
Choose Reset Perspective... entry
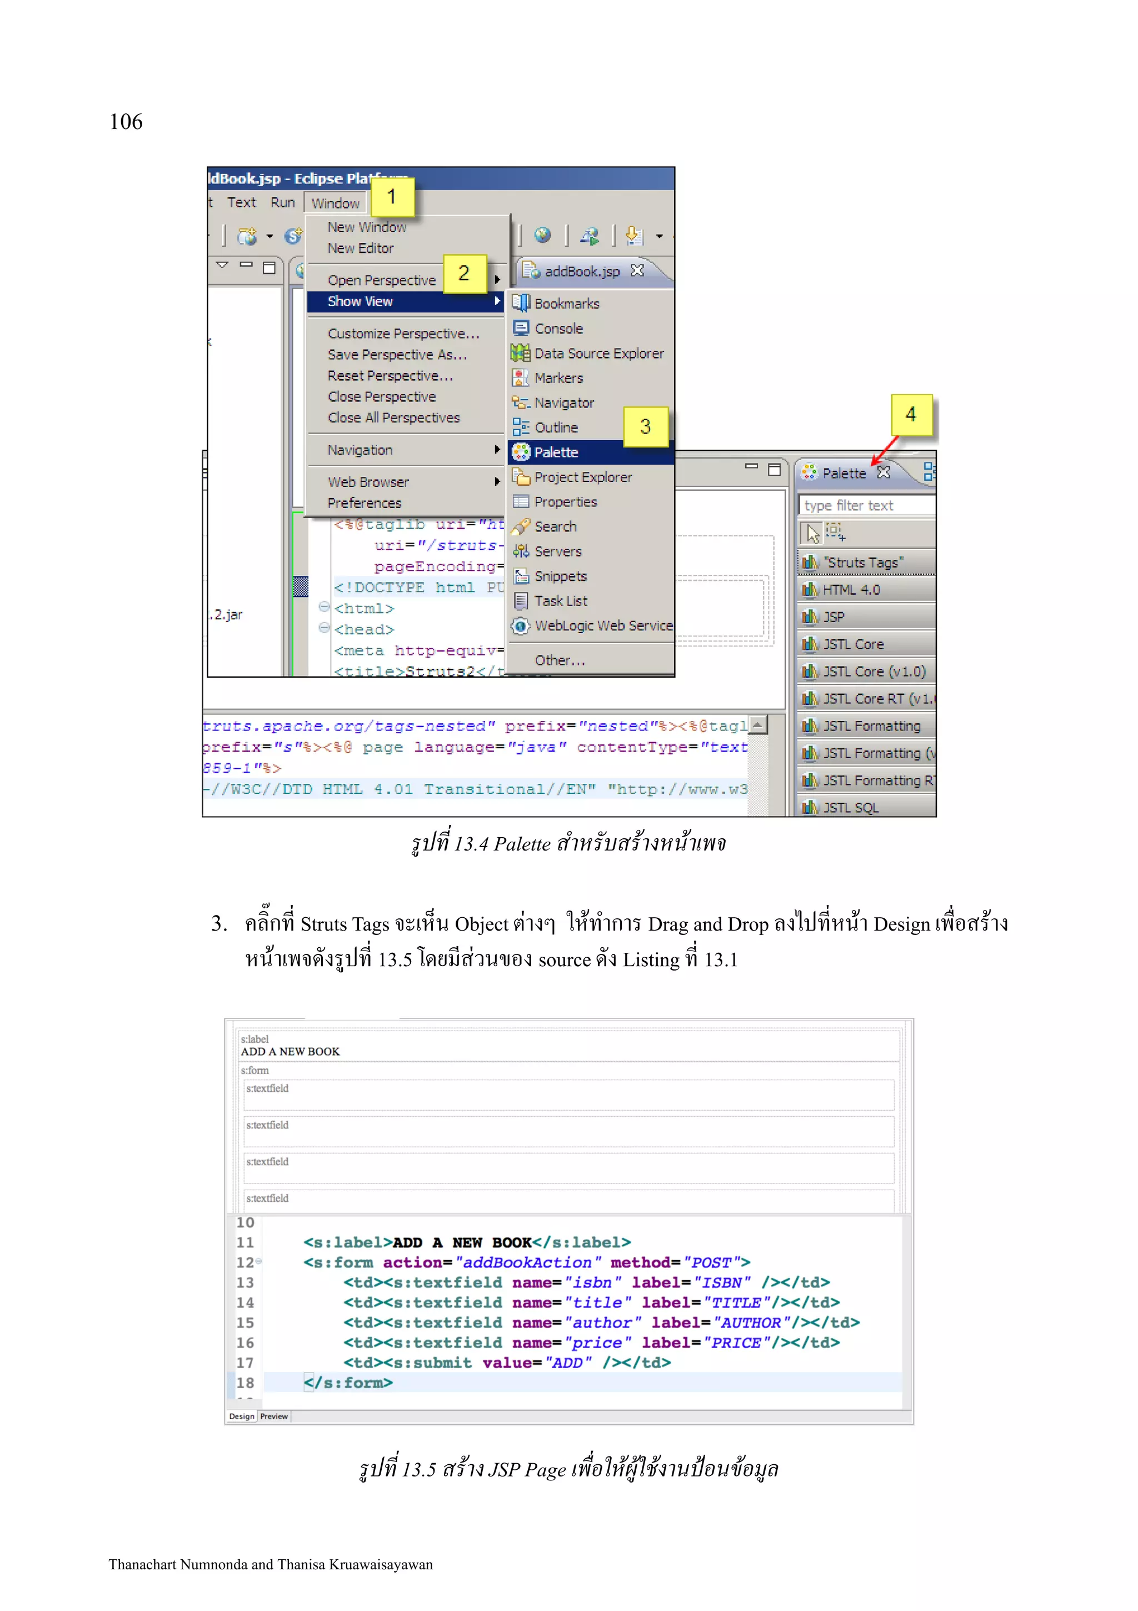click(x=390, y=376)
